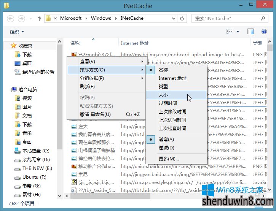
Task: Sort by 大小 option
Action: [176, 95]
